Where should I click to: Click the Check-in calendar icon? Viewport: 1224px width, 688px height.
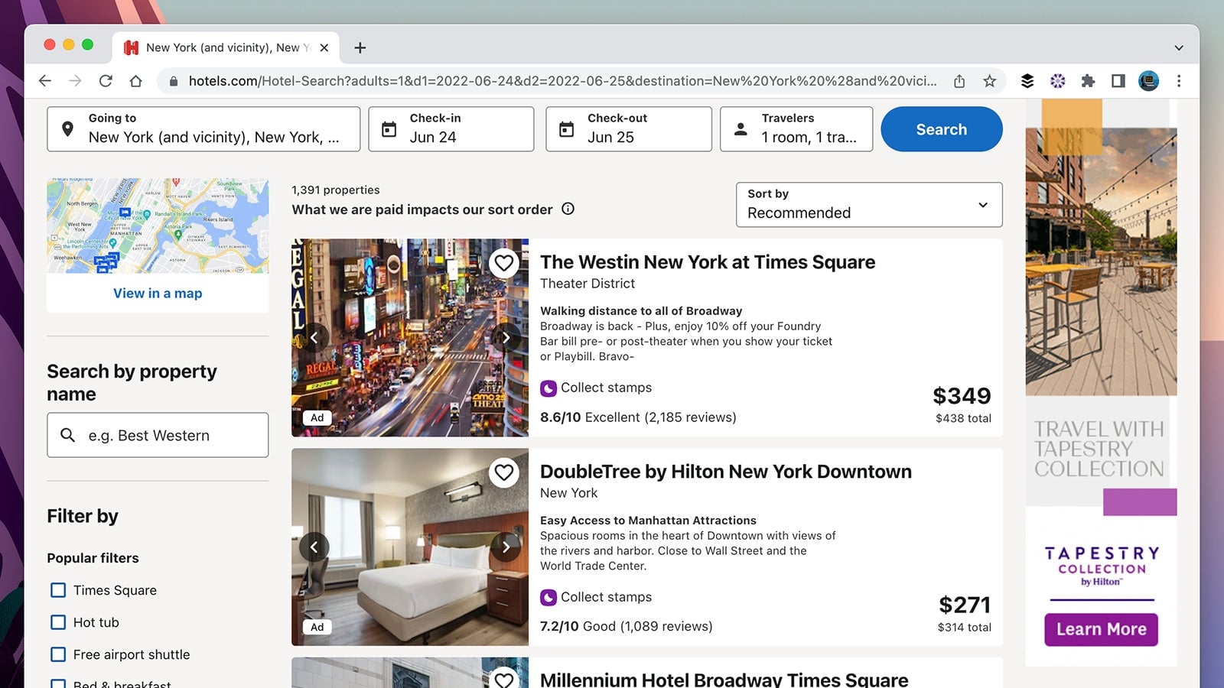(390, 128)
